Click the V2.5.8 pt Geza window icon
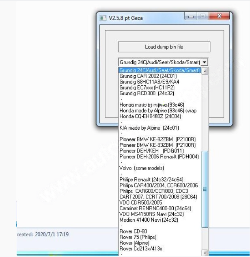Screen dimensions: 250x257 coord(103,18)
